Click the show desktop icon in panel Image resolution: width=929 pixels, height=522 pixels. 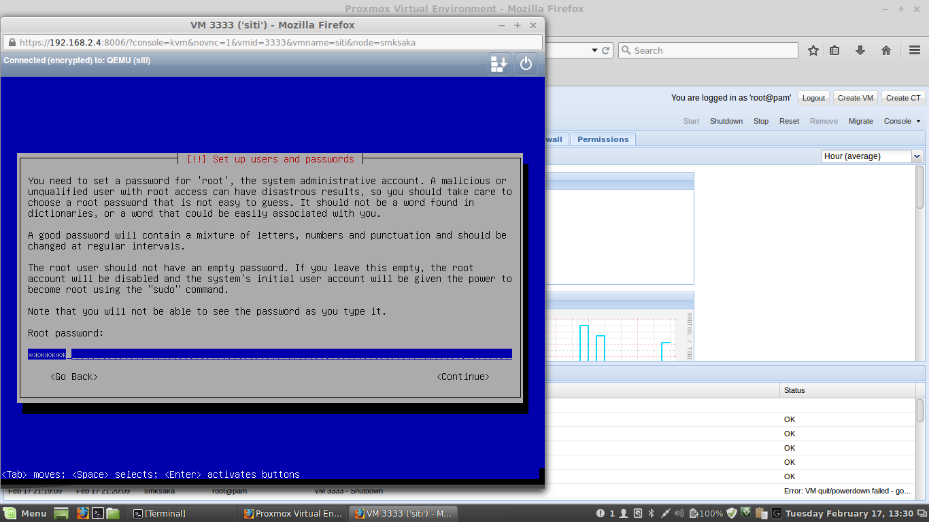coord(61,513)
